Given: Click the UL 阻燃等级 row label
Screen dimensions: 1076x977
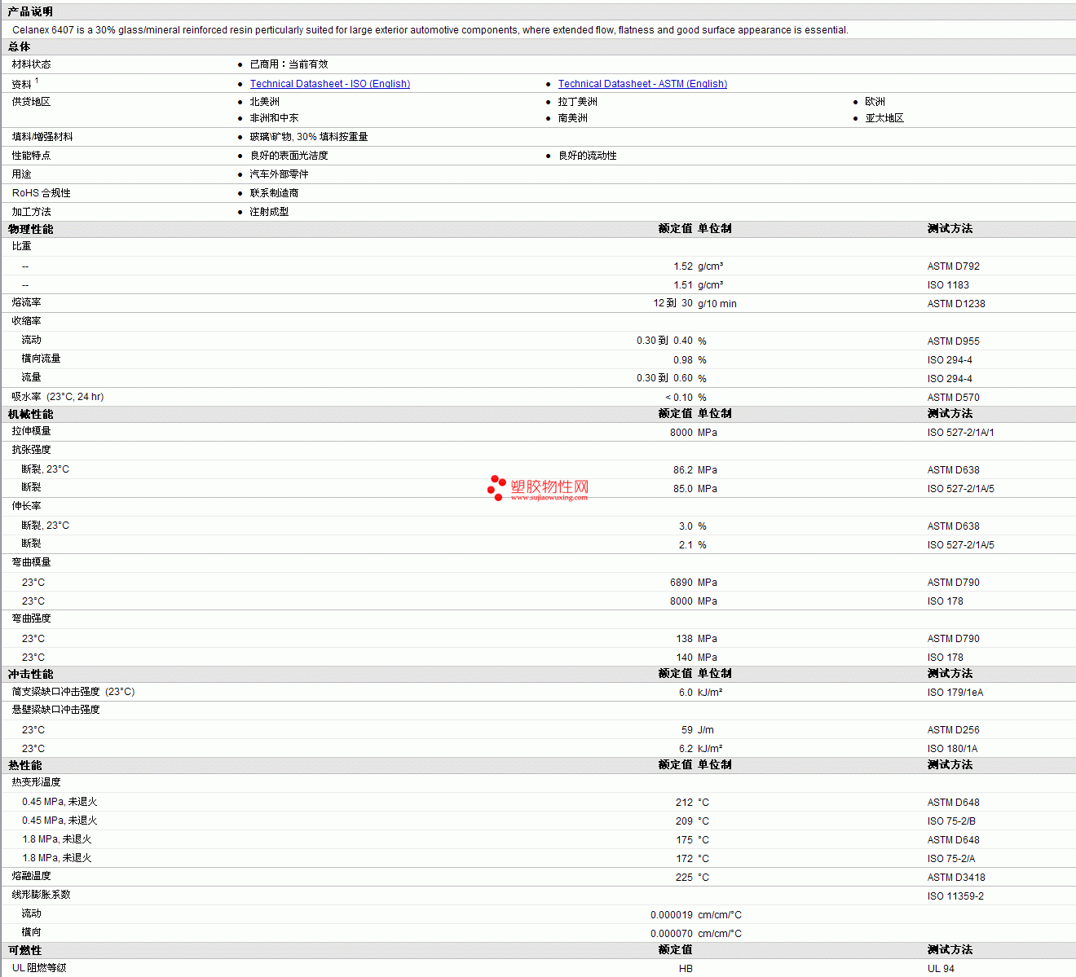Looking at the screenshot, I should coord(39,968).
